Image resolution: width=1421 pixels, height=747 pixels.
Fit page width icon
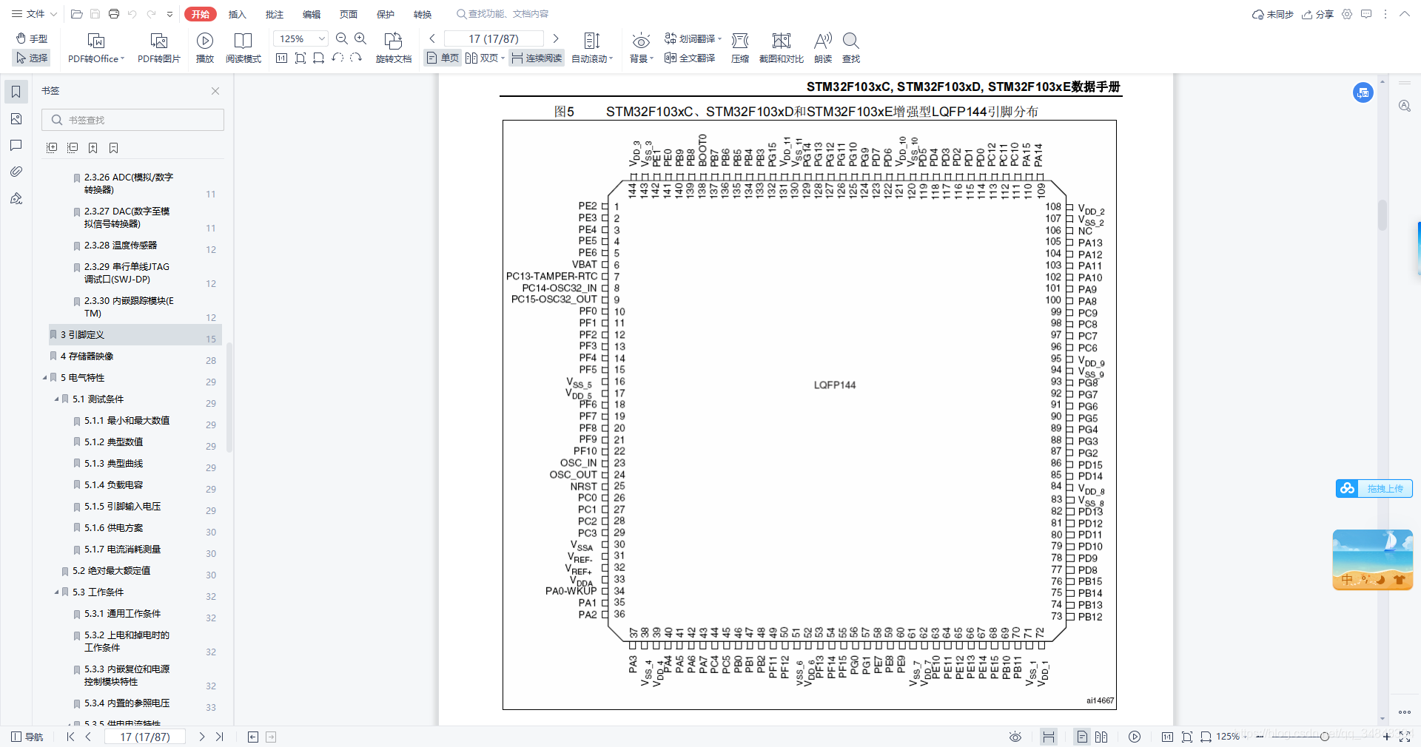[x=318, y=58]
